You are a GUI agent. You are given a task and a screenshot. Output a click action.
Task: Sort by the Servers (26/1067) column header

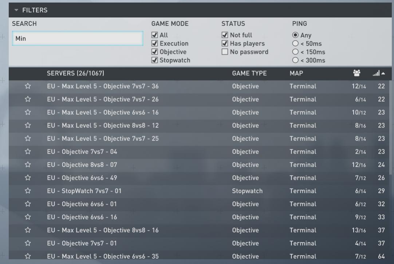pos(75,74)
